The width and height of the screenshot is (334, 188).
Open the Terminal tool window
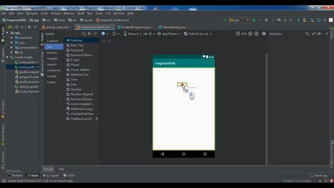coord(15,175)
